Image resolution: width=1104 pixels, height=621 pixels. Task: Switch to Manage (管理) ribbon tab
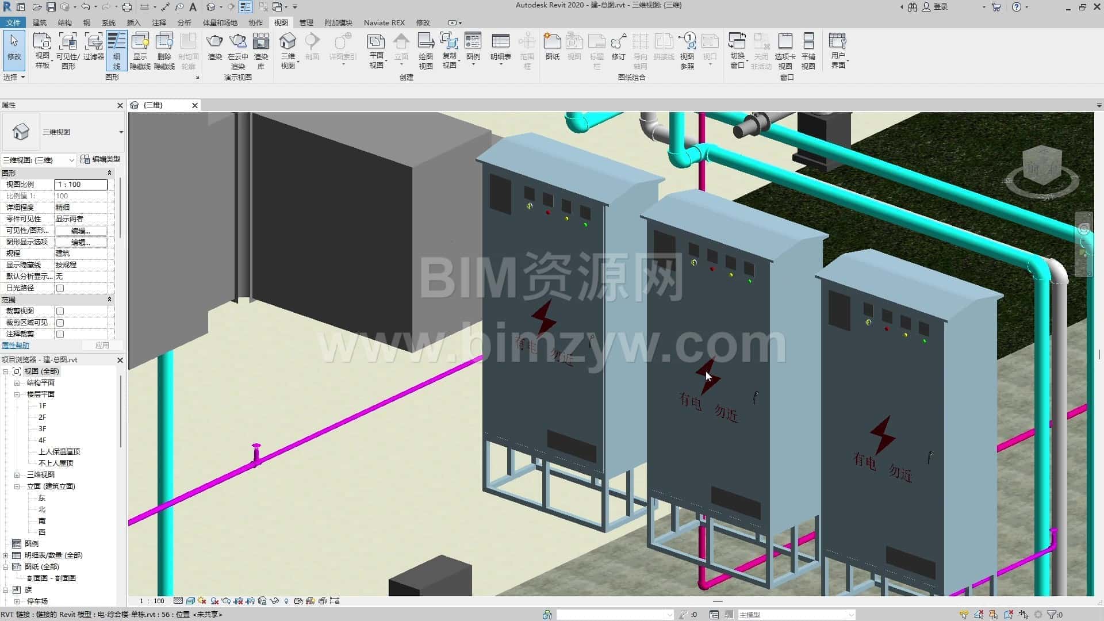coord(306,22)
